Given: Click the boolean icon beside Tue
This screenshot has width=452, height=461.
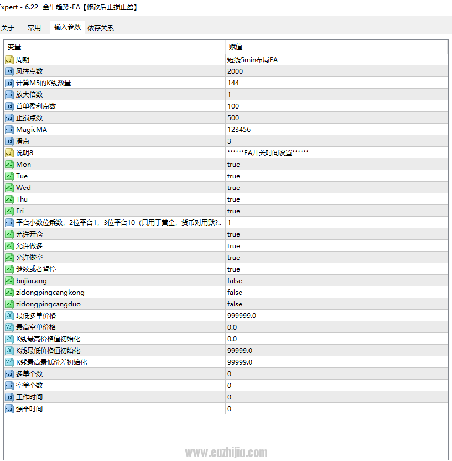Looking at the screenshot, I should coord(9,176).
